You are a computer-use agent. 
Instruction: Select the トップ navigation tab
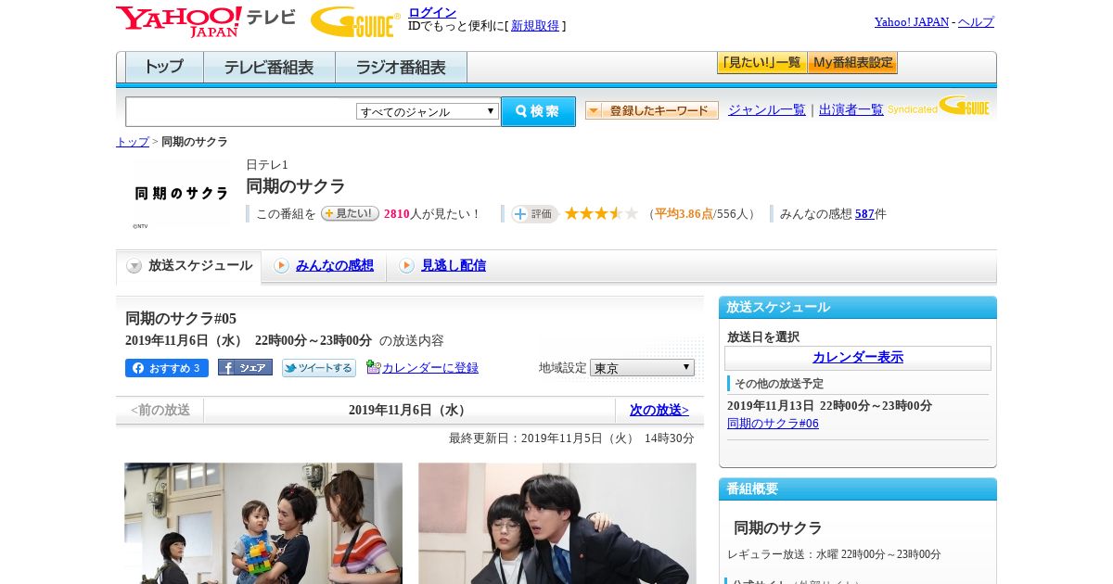click(164, 68)
